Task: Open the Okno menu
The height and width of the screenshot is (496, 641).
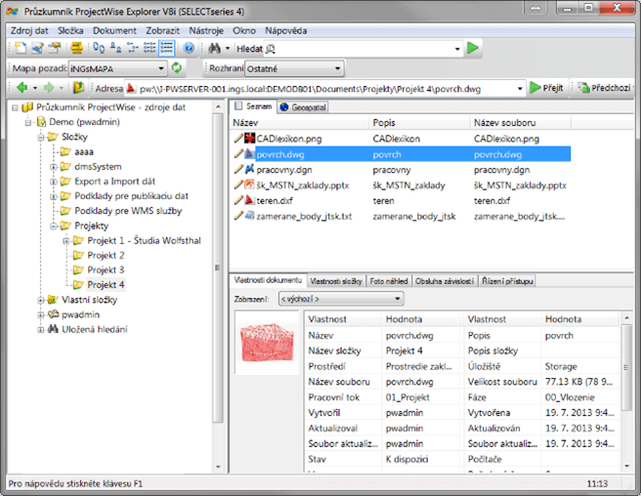Action: [244, 31]
